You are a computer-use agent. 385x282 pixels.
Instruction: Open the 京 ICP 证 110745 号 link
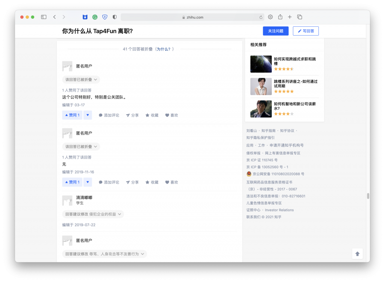pos(262,160)
